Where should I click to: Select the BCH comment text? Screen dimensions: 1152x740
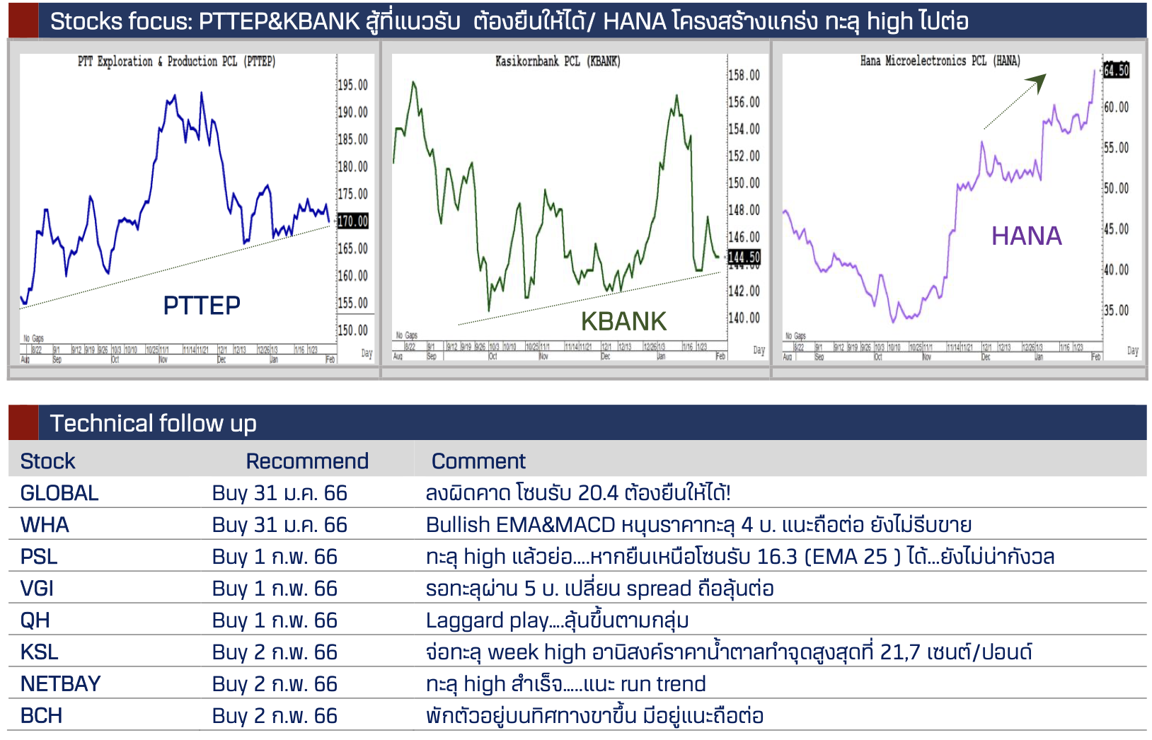click(594, 716)
